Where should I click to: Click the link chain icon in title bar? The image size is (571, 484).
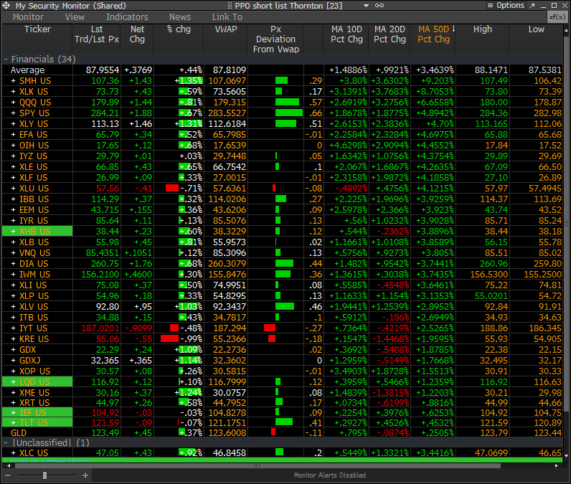tap(379, 6)
